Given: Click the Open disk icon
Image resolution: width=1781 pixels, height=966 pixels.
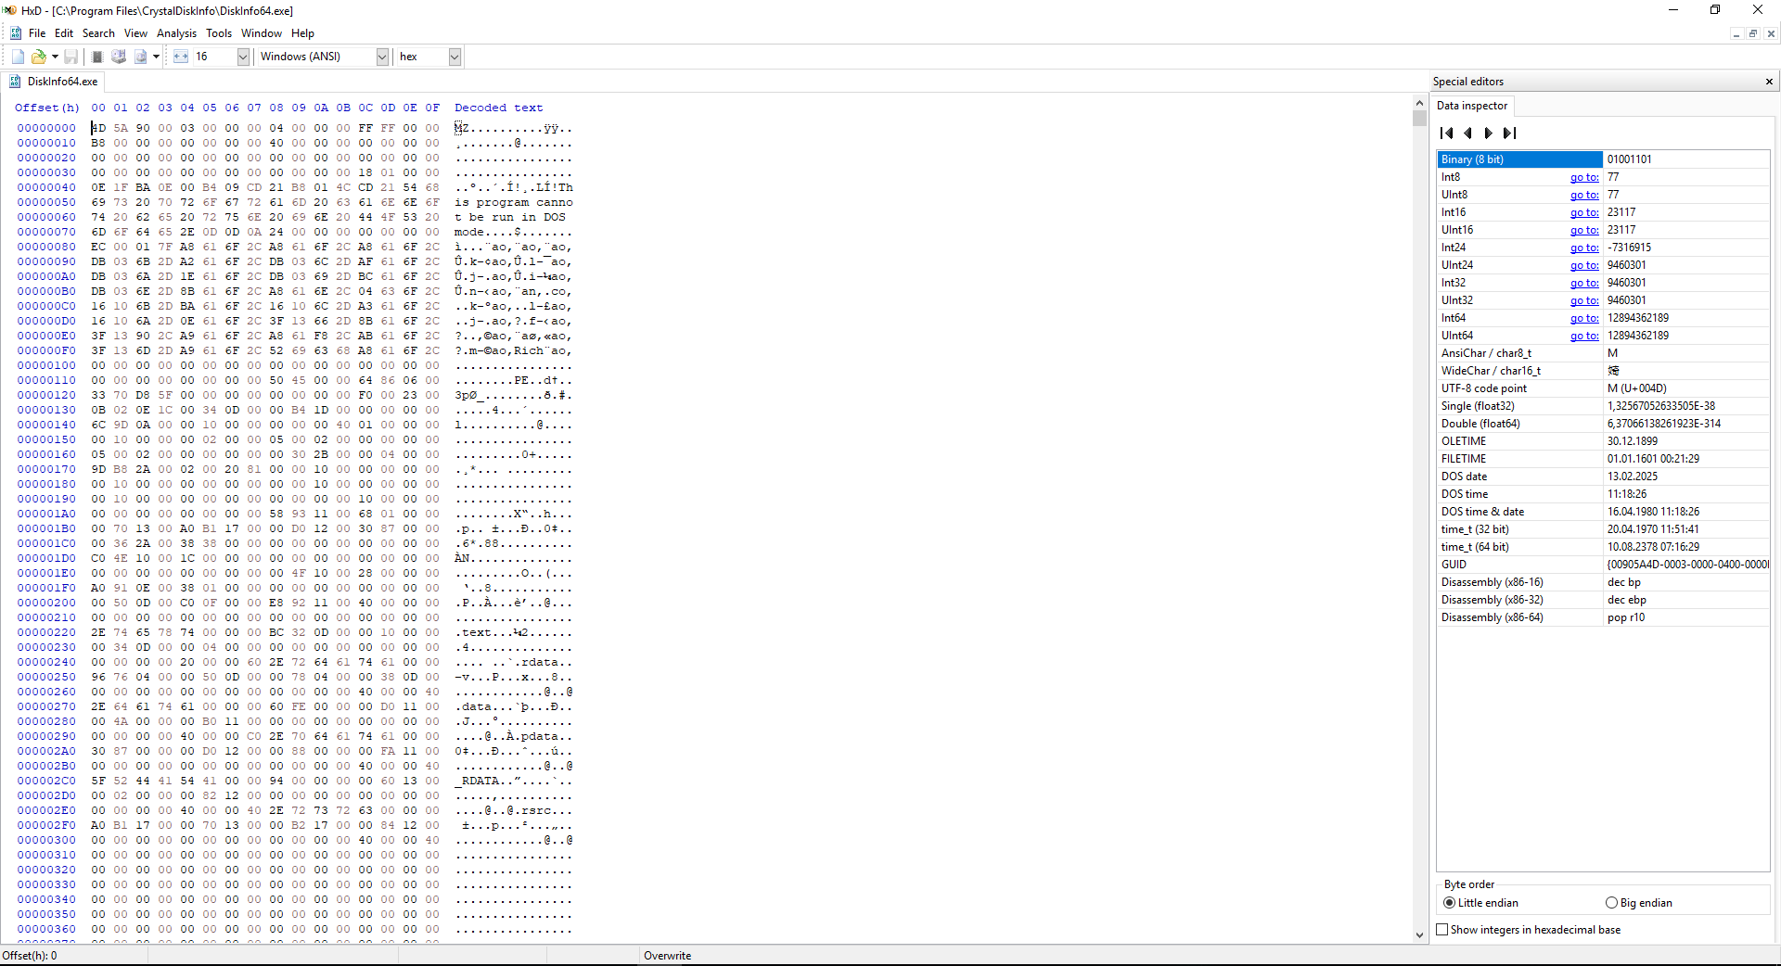Looking at the screenshot, I should coord(119,57).
